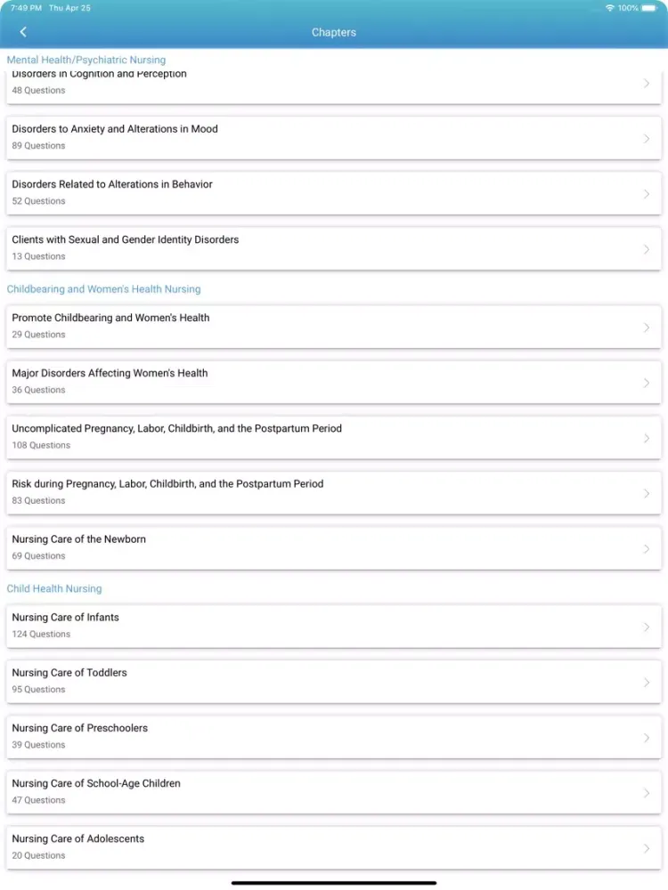Viewport: 668px width, 890px height.
Task: Open Disorders to Anxiety and Alterations in Mood chapter
Action: tap(334, 138)
